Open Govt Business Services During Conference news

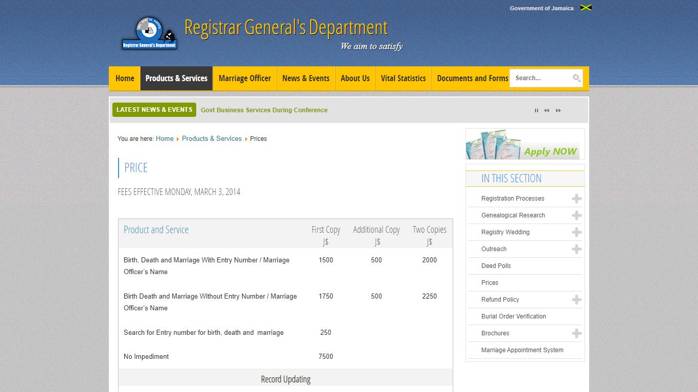click(264, 110)
